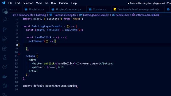Click React icon on Counter.tsx tab
The height and width of the screenshot is (96, 171).
[90, 9]
